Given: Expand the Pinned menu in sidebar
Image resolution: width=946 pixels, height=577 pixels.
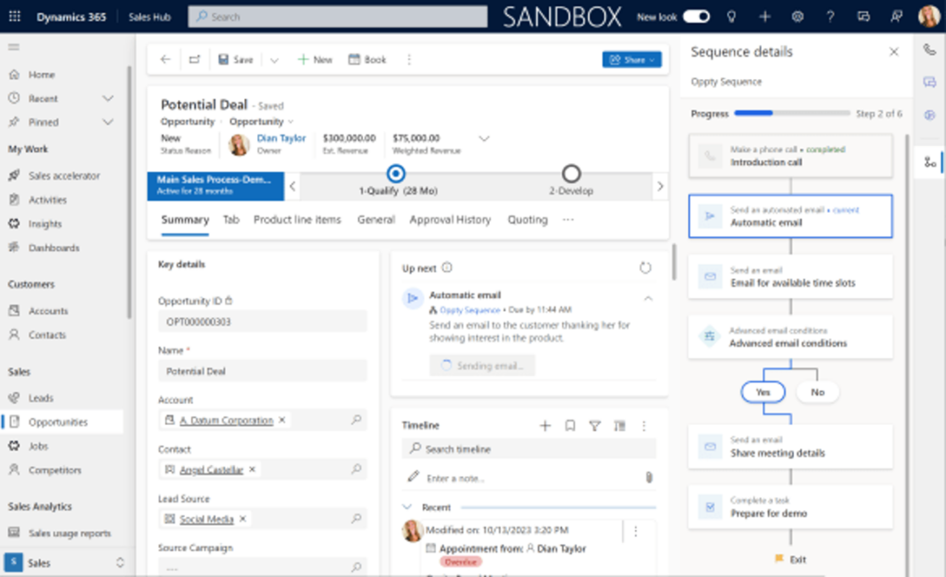Looking at the screenshot, I should pyautogui.click(x=108, y=122).
